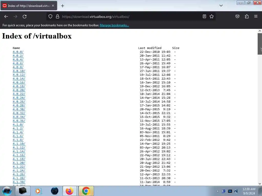Image resolution: width=262 pixels, height=196 pixels.
Task: Open the 4.1.4/ directory link
Action: [18, 132]
